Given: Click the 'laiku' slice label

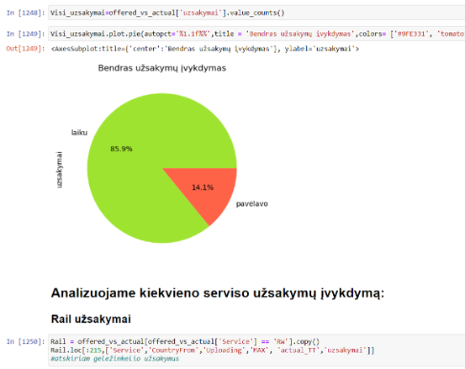Looking at the screenshot, I should pos(79,133).
